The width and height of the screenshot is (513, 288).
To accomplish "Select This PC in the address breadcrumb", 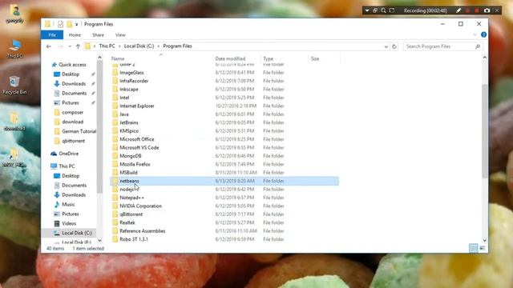I will pyautogui.click(x=107, y=46).
